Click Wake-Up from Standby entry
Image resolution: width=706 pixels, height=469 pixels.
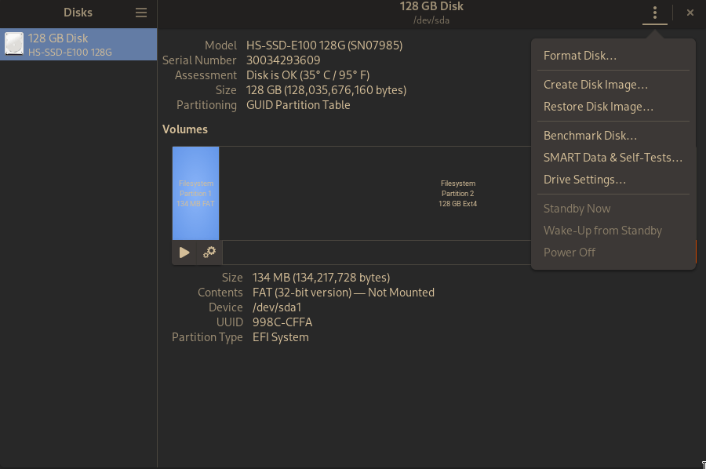point(602,230)
